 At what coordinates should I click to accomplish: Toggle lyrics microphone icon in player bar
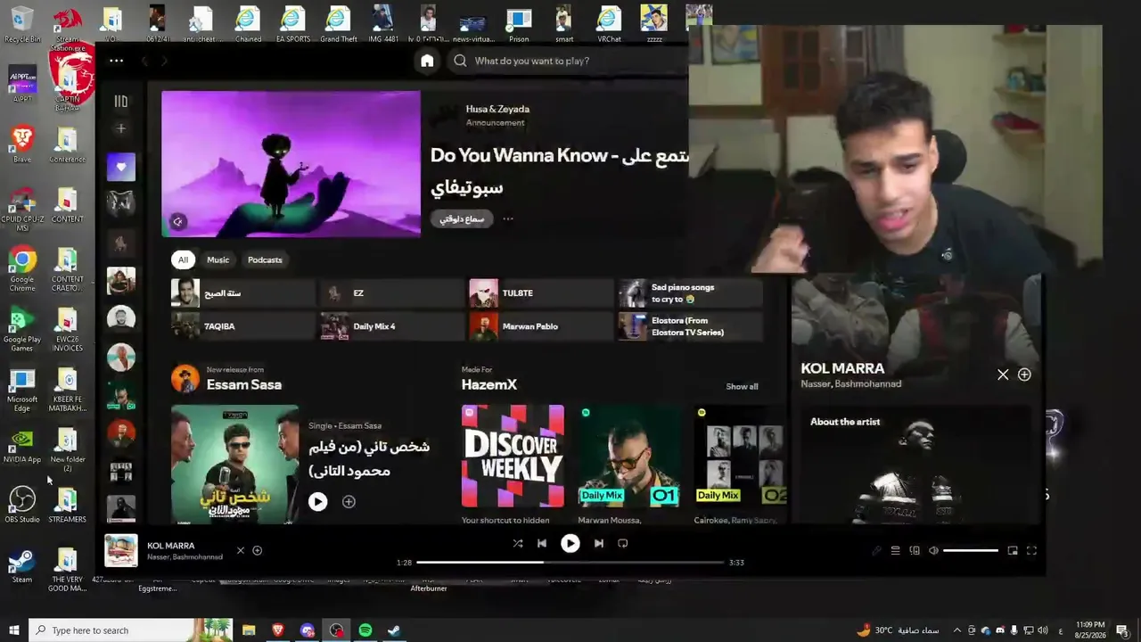point(876,551)
